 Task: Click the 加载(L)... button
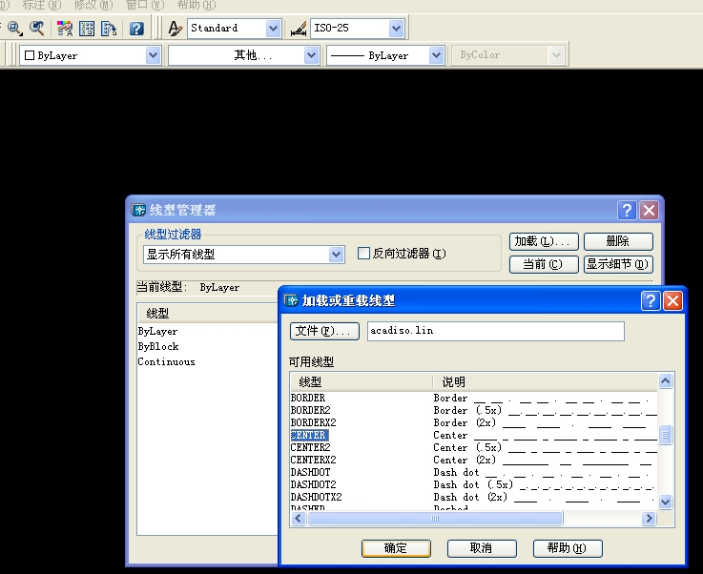coord(544,241)
